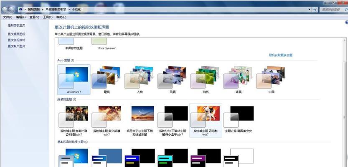Go to 控制面板主页 in sidebar
The image size is (348, 167).
(16, 25)
